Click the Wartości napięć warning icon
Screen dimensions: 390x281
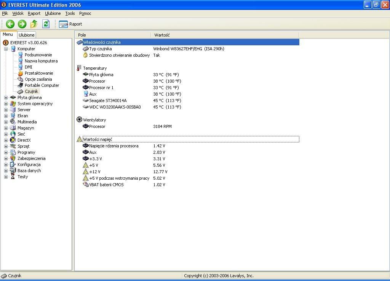(79, 139)
